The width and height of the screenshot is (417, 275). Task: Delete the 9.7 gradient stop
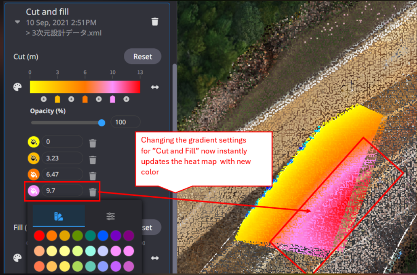click(93, 192)
